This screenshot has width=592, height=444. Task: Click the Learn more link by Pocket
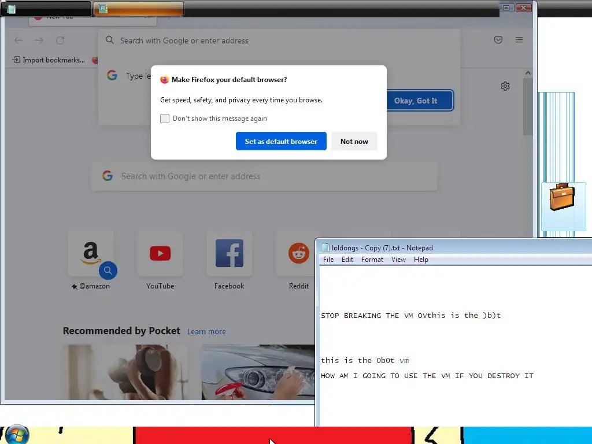pos(206,331)
